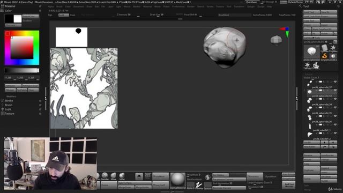Click the XYZ axis orientation gizmo

(x=285, y=32)
